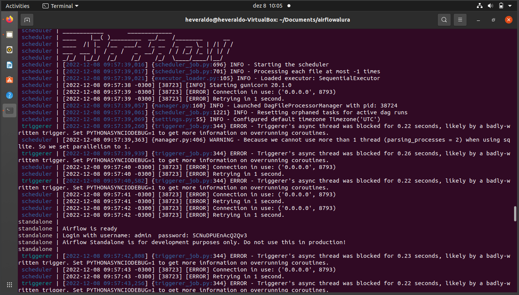Click 'lite. So we set parallelism to 1.' text
Screen dimensions: 519x295
pos(74,147)
